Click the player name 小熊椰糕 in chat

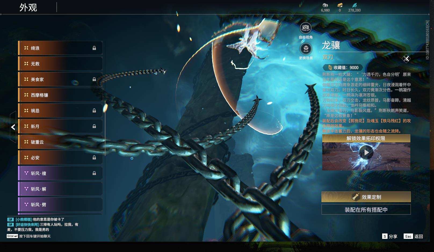point(23,220)
